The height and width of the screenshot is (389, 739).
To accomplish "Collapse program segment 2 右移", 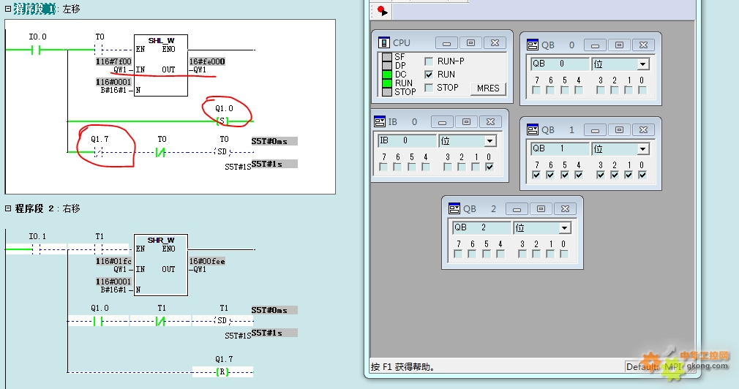I will (x=7, y=208).
